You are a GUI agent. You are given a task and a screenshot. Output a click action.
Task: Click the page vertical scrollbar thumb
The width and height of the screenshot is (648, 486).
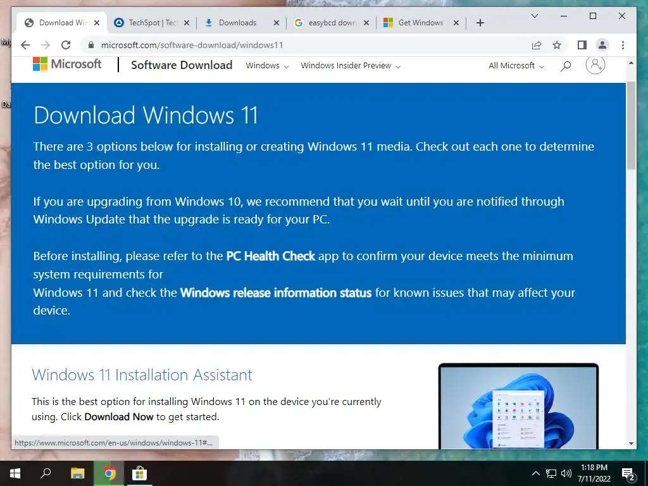pyautogui.click(x=631, y=125)
